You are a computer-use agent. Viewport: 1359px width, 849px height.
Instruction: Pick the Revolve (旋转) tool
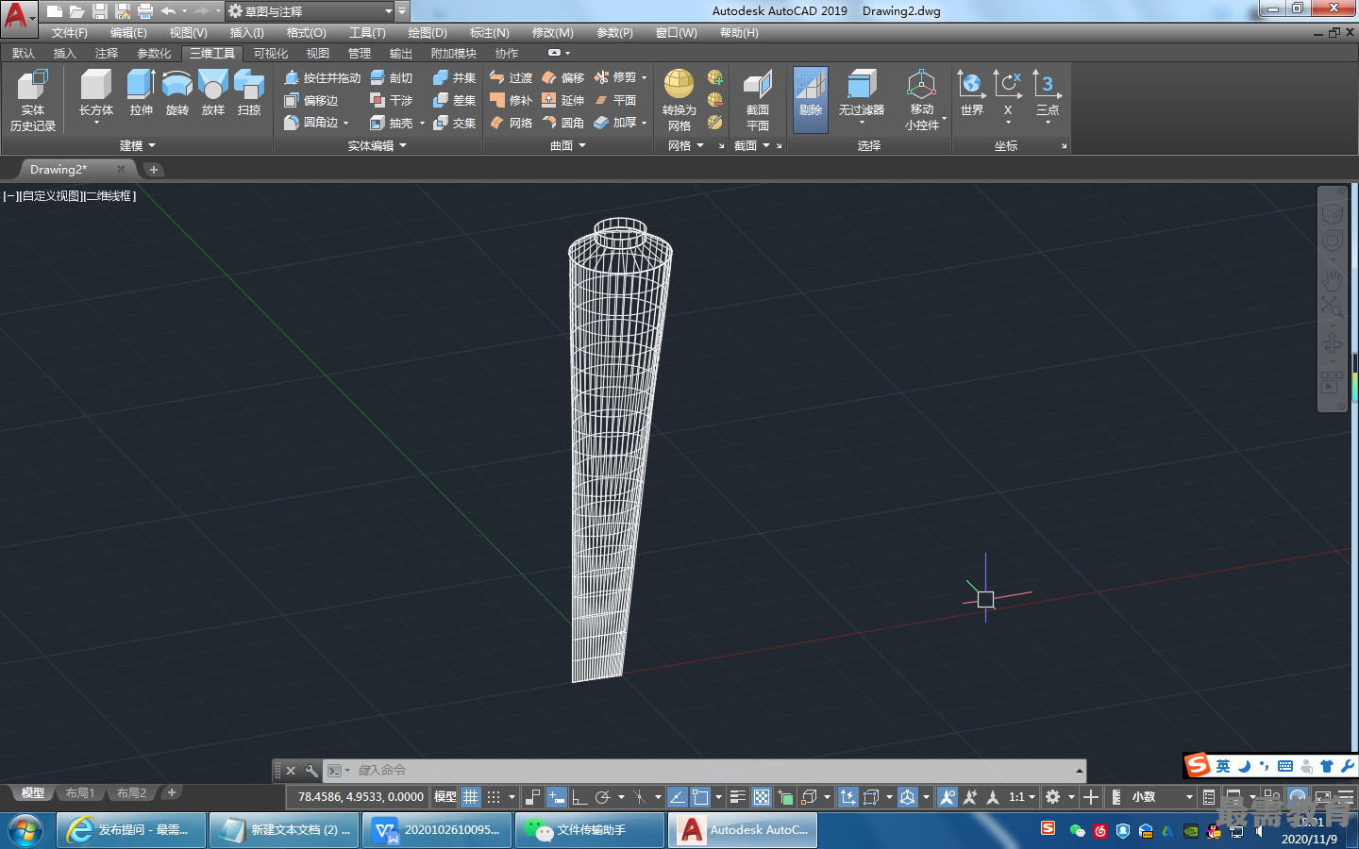[176, 92]
